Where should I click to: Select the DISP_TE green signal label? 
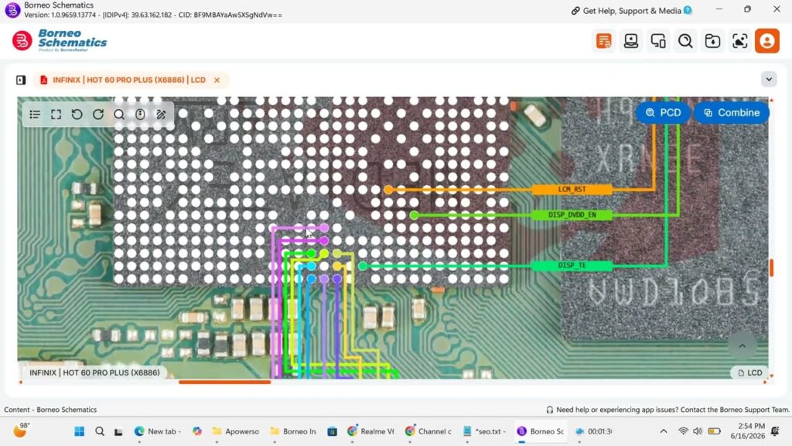(x=572, y=266)
